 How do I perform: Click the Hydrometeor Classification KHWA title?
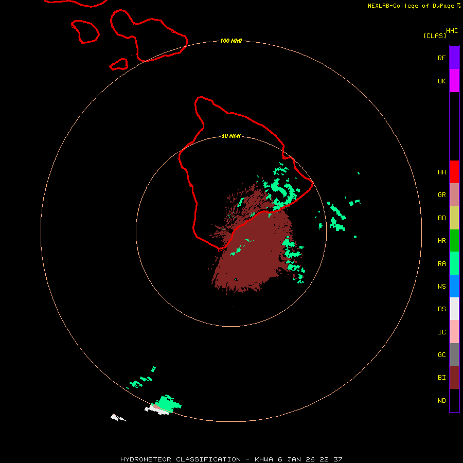click(231, 459)
